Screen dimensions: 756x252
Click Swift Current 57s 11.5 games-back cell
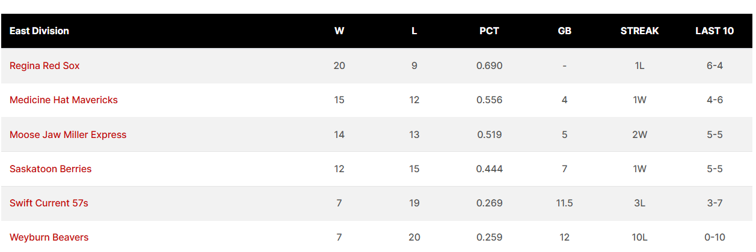click(564, 203)
